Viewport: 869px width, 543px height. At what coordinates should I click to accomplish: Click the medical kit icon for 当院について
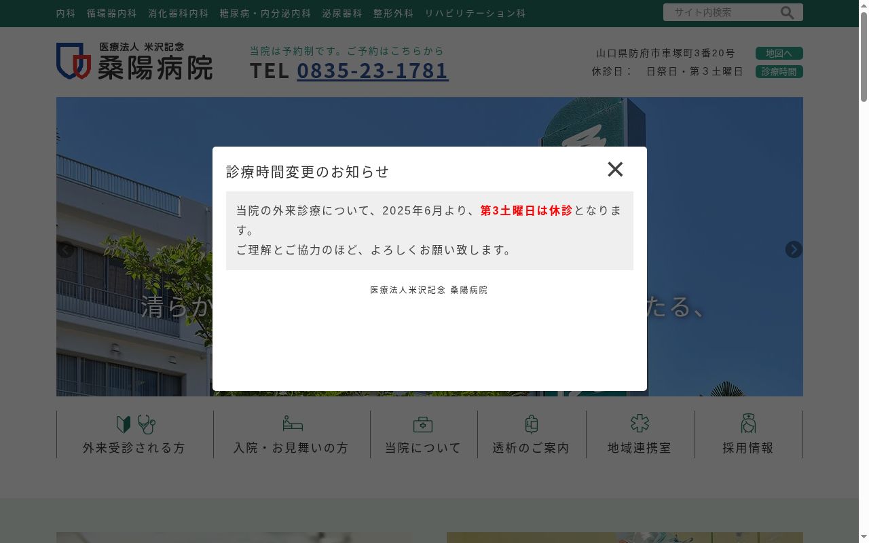(423, 424)
